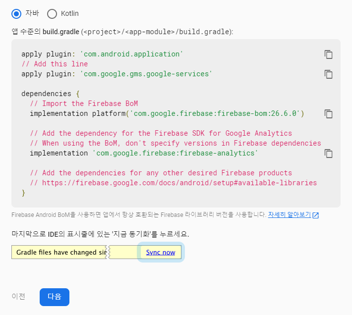
Task: Copy the firebase-bom platform implementation line
Action: tap(328, 114)
